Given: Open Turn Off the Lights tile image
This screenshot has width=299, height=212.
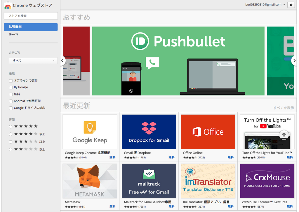Looking at the screenshot, I should tap(267, 132).
